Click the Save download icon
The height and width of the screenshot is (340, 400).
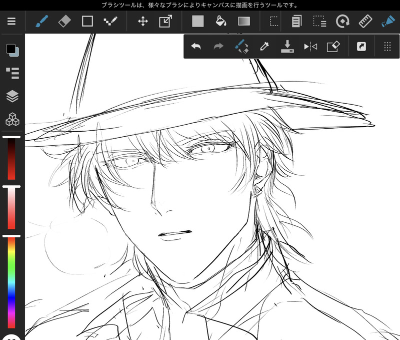[287, 47]
